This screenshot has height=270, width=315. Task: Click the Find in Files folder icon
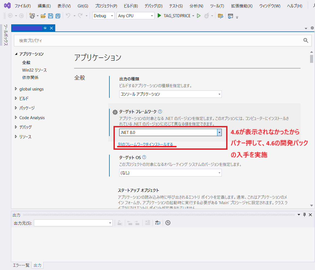point(220,16)
